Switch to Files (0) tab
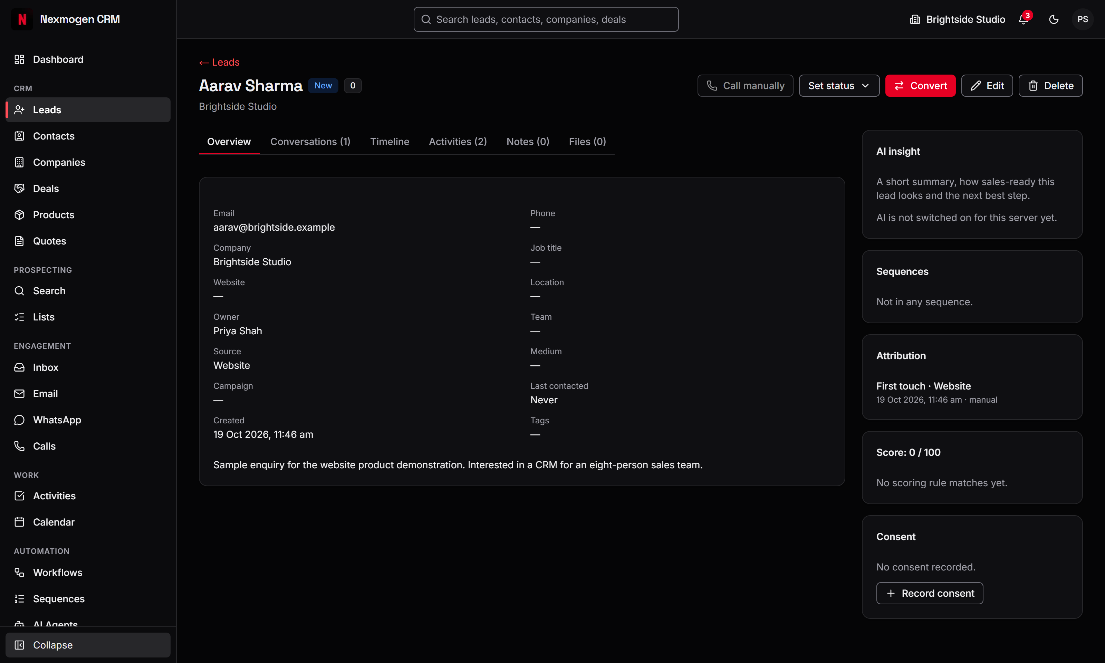The image size is (1105, 663). [587, 142]
